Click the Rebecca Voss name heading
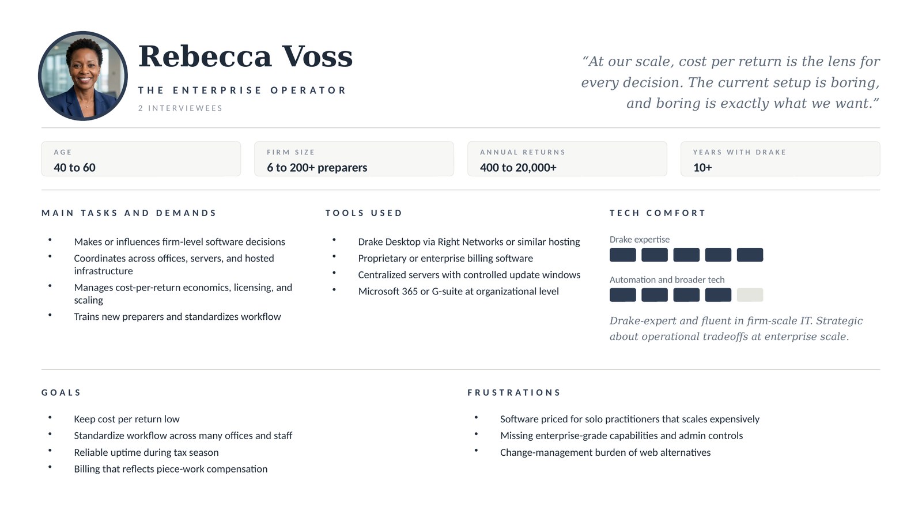This screenshot has height=518, width=922. click(x=245, y=56)
